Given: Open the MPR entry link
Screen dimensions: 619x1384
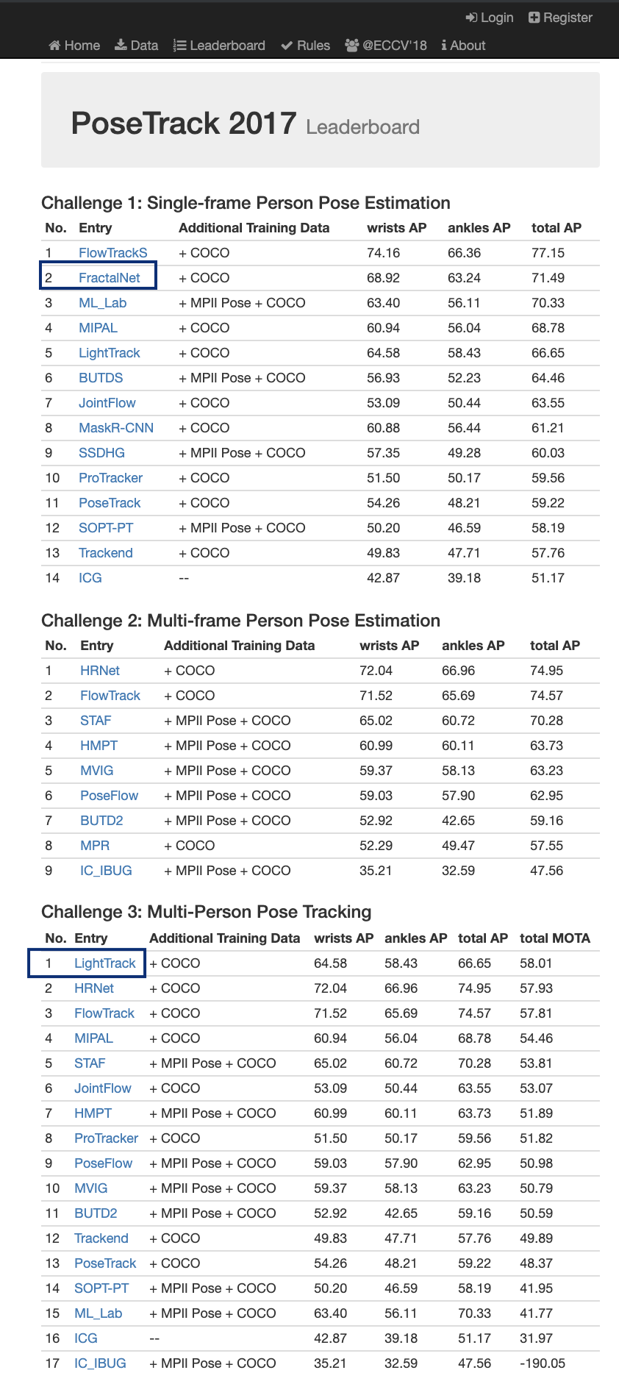Looking at the screenshot, I should coord(95,846).
